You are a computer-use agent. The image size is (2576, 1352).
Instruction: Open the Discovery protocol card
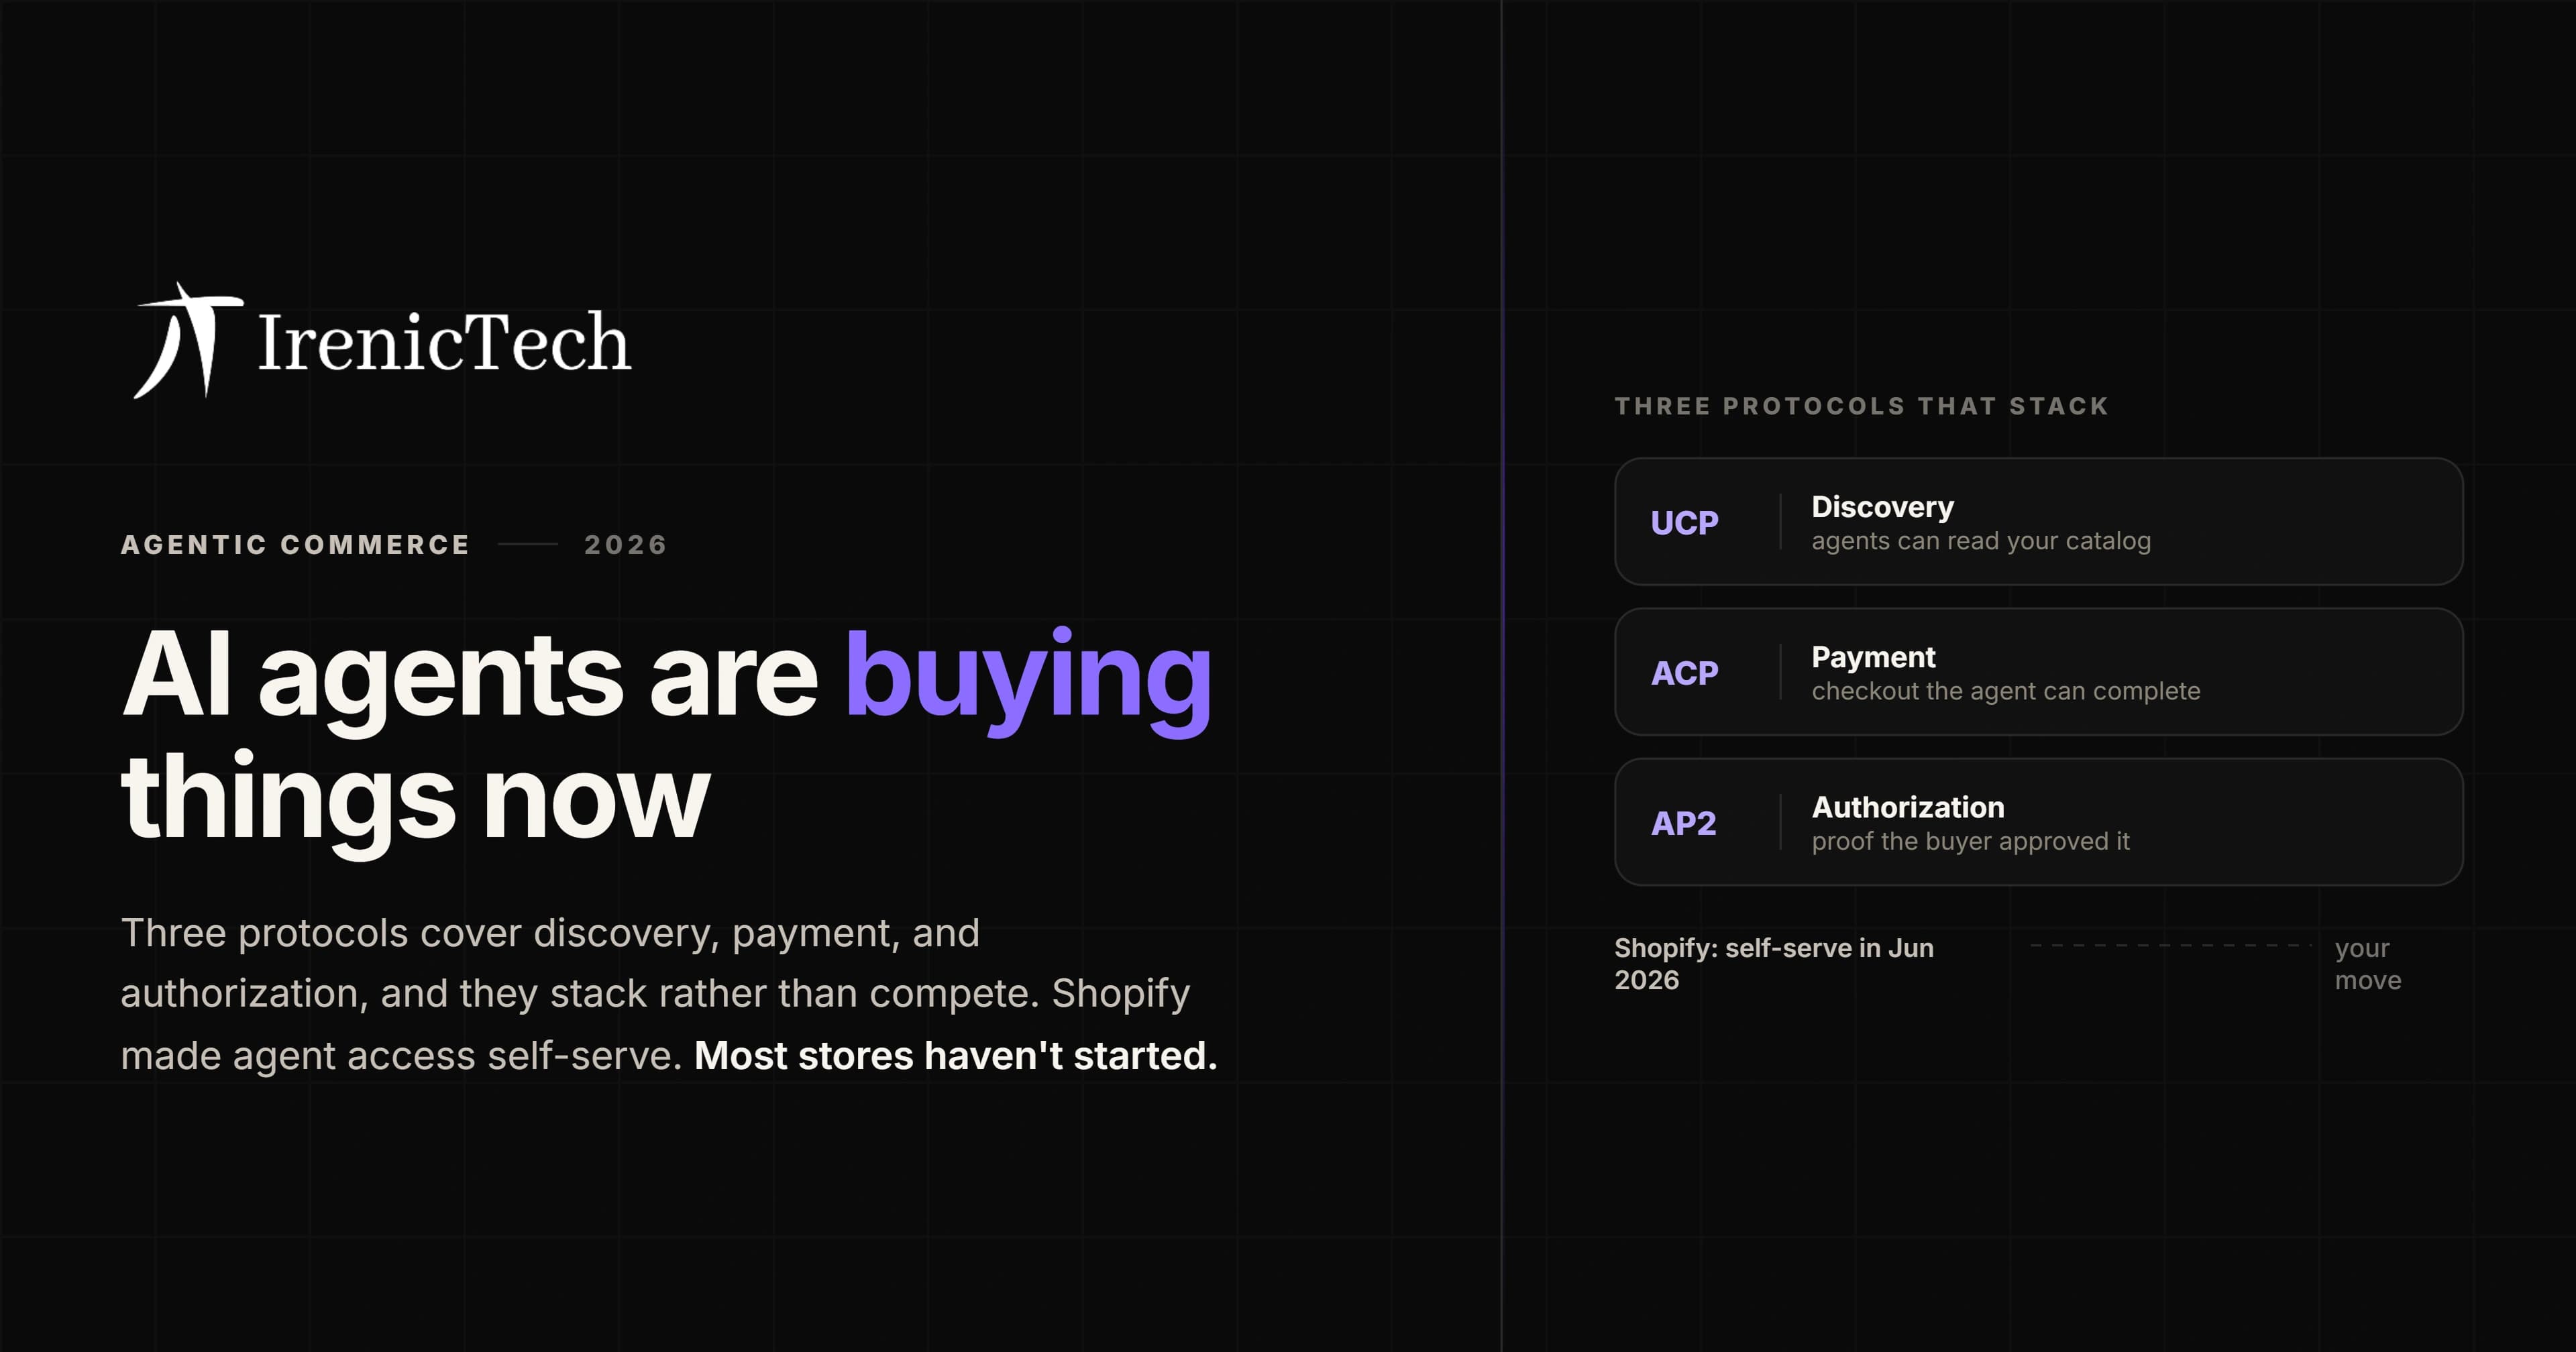[x=2038, y=521]
